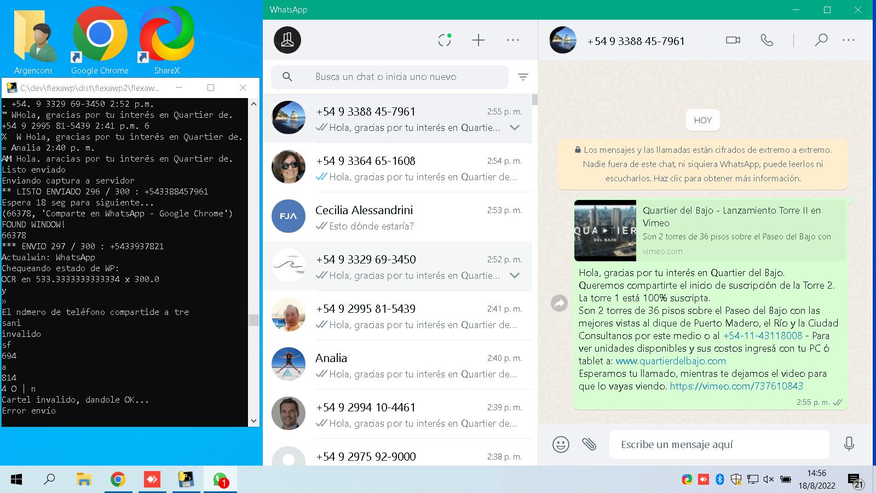Open WhatsApp status updates icon
Screen dimensions: 876x493
(445, 40)
